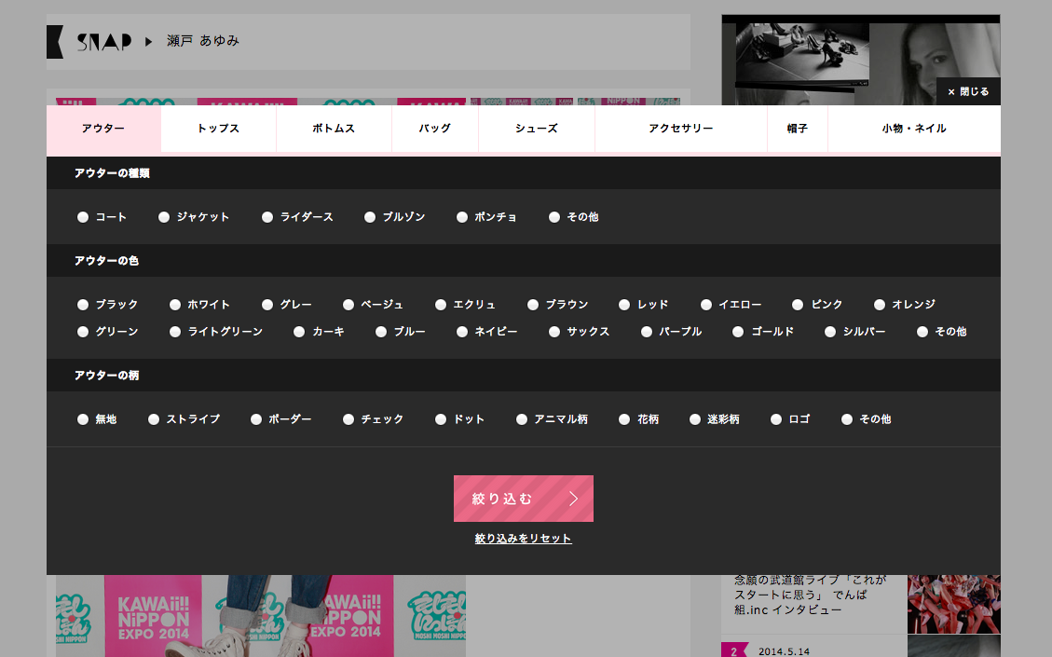Viewport: 1052px width, 657px height.
Task: Select ストライプ pattern option
Action: pyautogui.click(x=154, y=419)
